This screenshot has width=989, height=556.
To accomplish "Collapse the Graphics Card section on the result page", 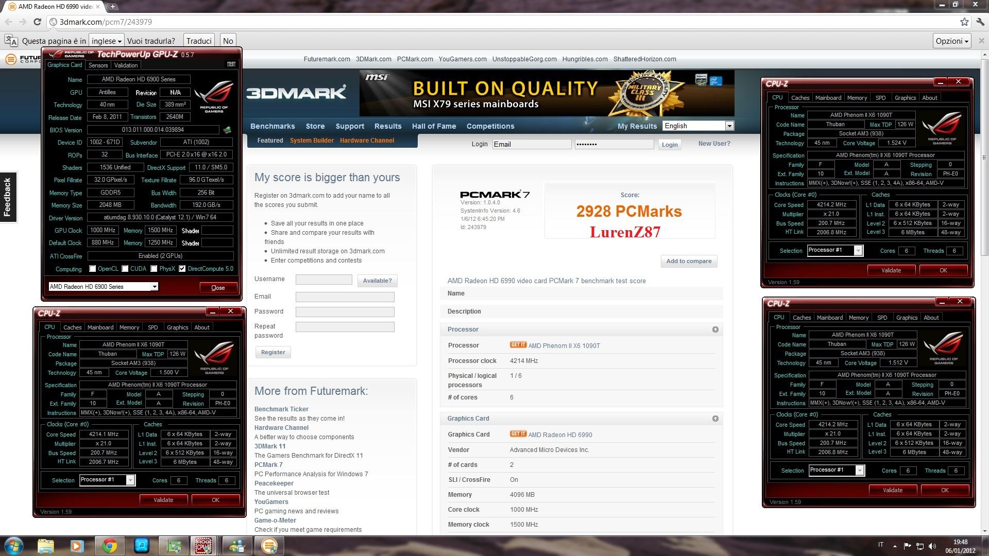I will [x=715, y=419].
